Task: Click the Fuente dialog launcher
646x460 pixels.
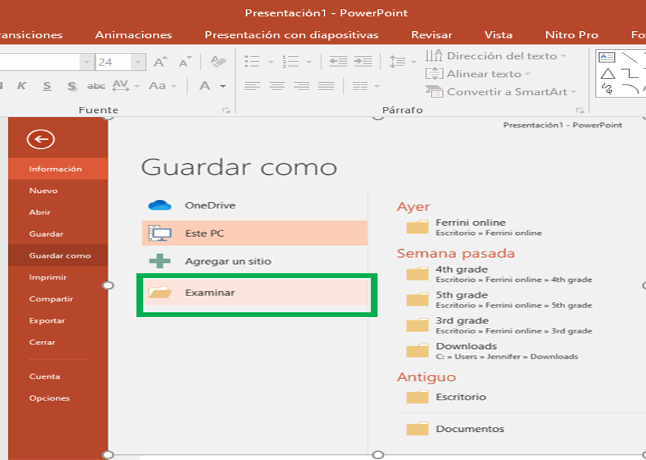Action: [x=226, y=110]
